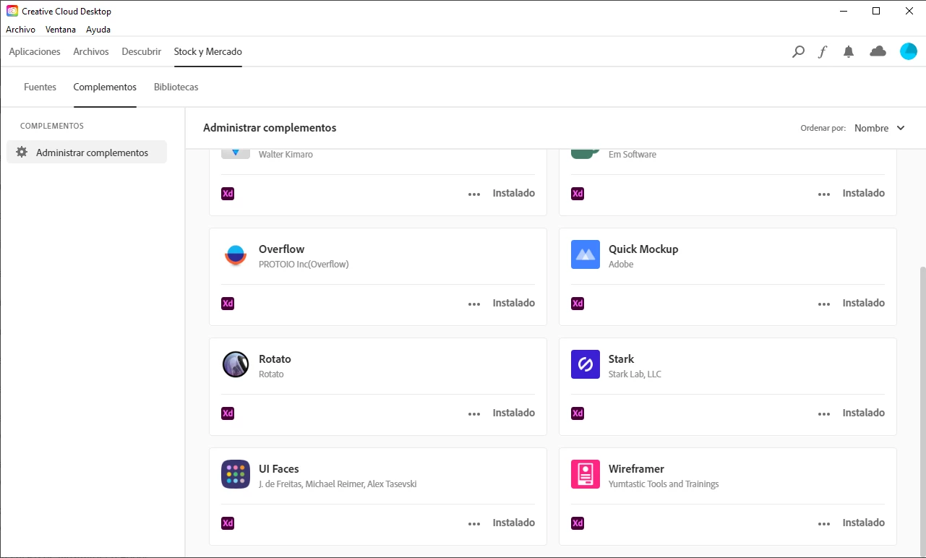Screen dimensions: 926x558
Task: Click Instalado on the UI Faces card
Action: coord(514,523)
